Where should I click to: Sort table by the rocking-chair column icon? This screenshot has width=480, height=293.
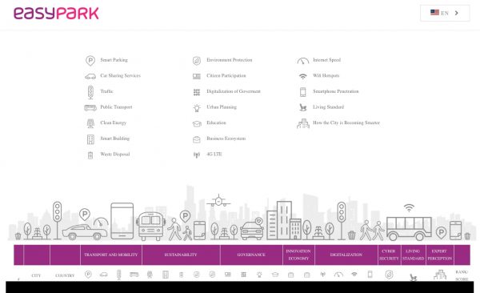click(414, 277)
